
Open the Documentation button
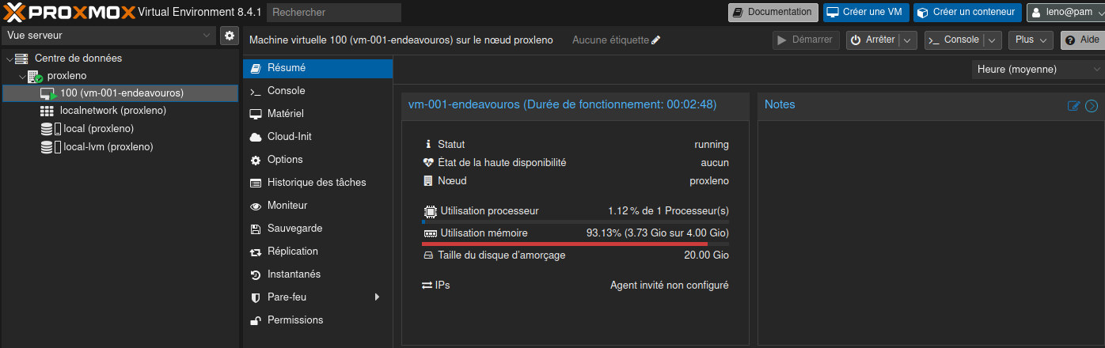pos(773,12)
